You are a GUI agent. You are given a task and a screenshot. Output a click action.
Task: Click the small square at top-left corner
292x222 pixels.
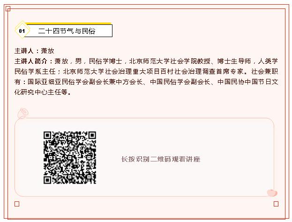[x=8, y=9]
